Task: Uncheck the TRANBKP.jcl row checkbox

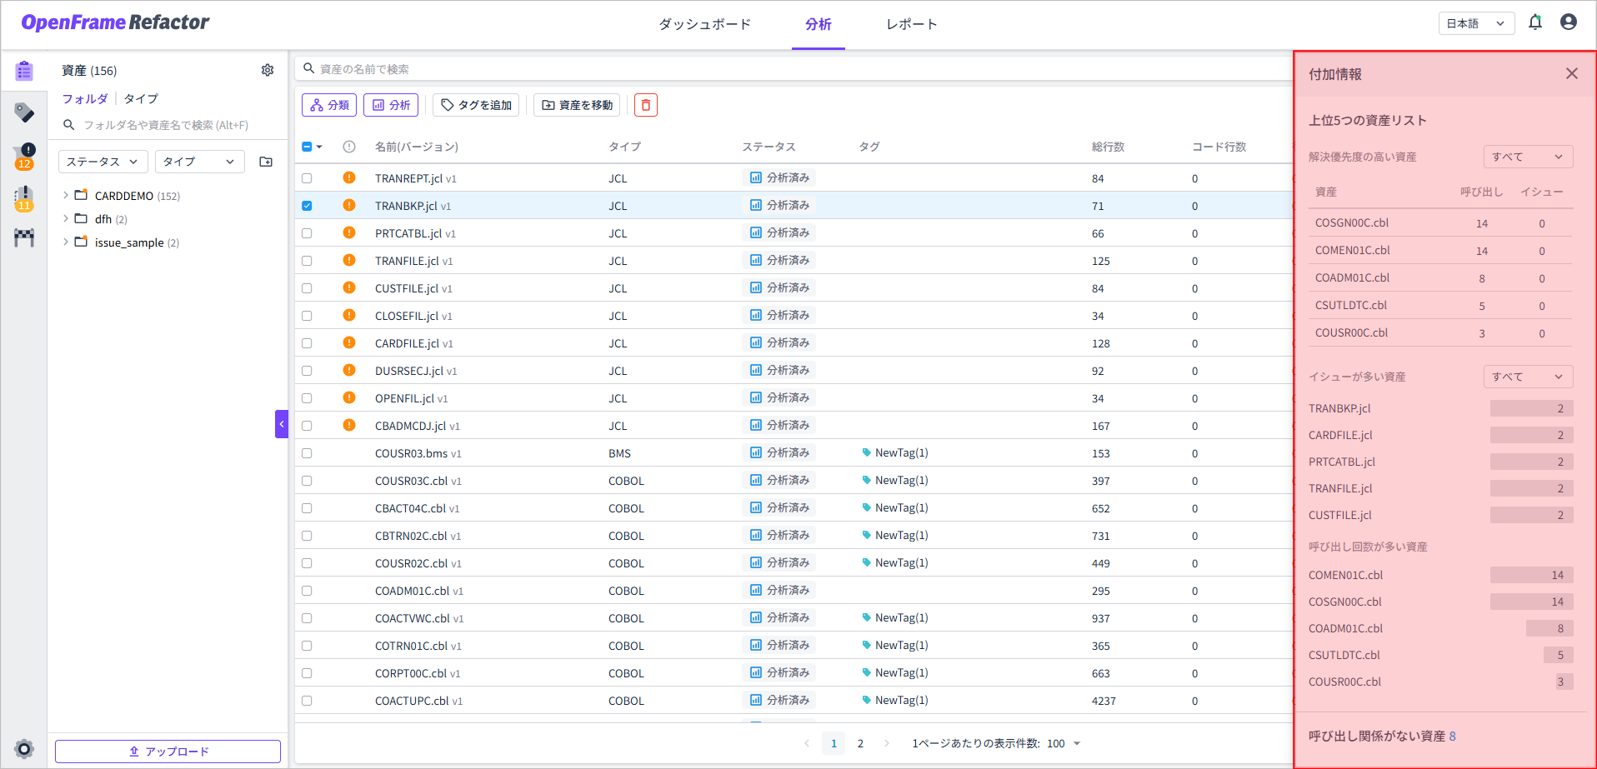Action: pyautogui.click(x=307, y=206)
